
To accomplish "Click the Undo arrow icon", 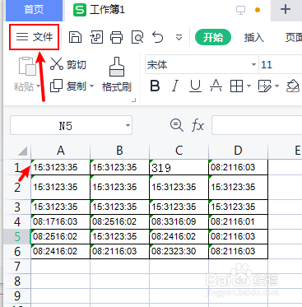I will pyautogui.click(x=158, y=37).
